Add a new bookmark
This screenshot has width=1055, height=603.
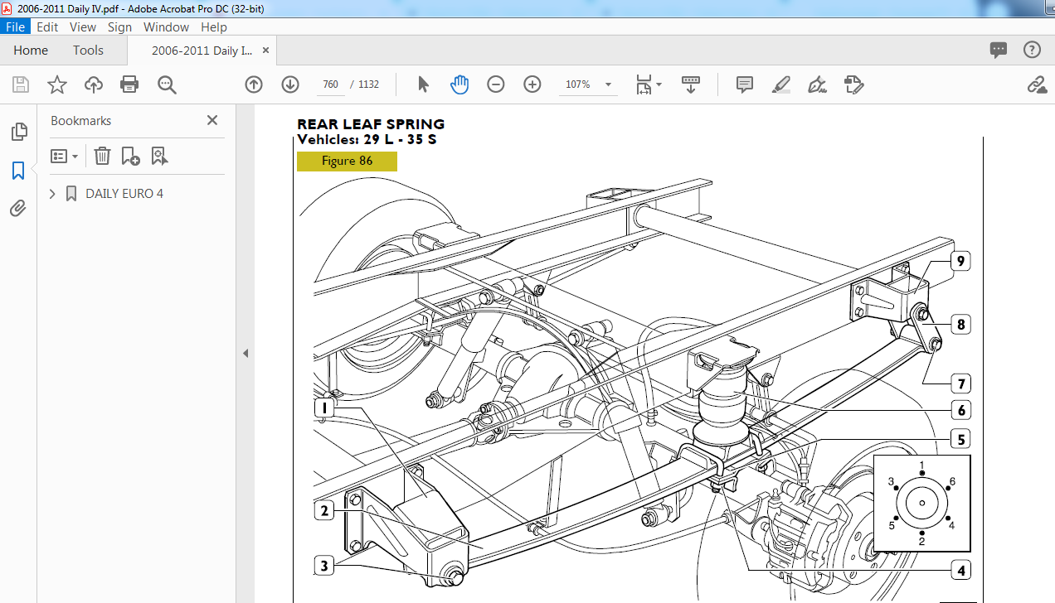click(130, 156)
